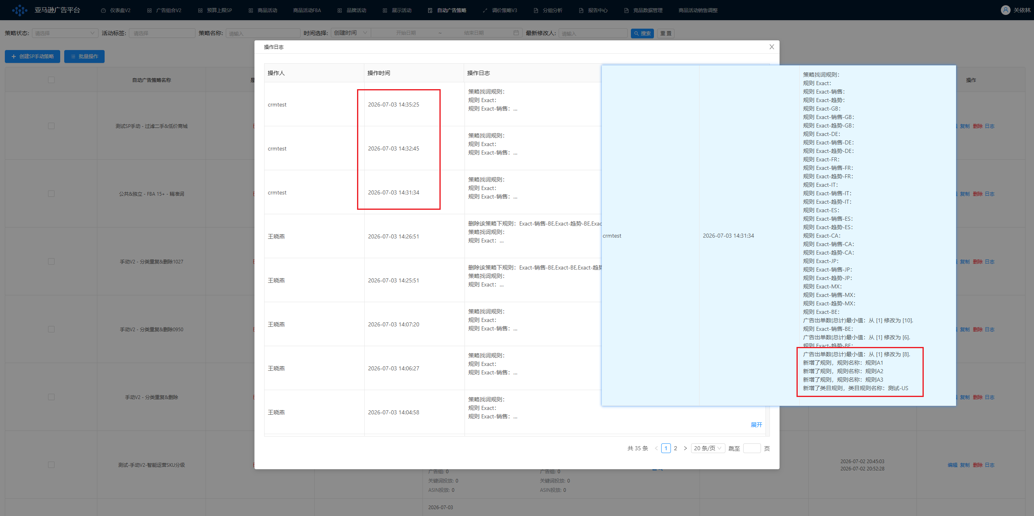Open 自动广告策略 menu

447,10
